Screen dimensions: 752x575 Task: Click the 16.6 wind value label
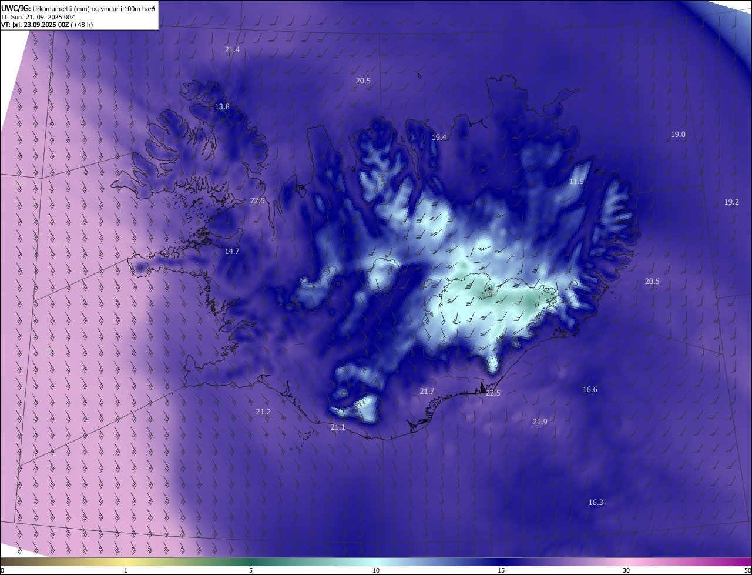point(590,390)
